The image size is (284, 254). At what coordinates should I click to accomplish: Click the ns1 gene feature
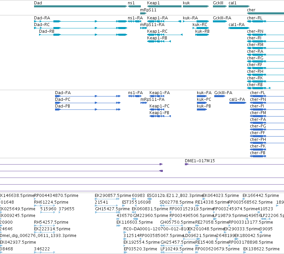pyautogui.click(x=134, y=6)
